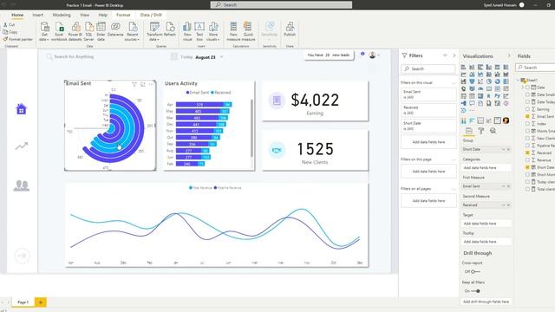Open filter icon on Email Sent visual
Screen dimensions: 555x312
(134, 85)
